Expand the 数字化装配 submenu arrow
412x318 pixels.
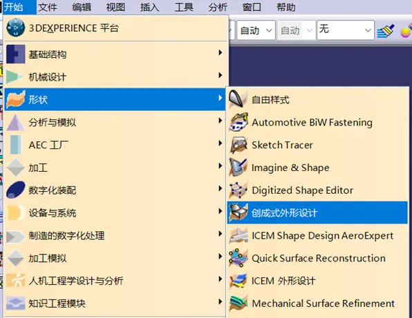coord(221,188)
